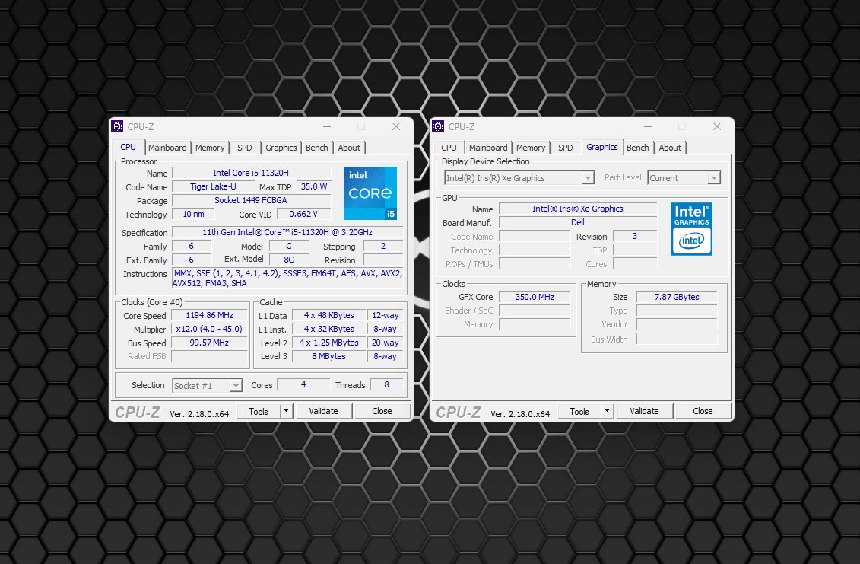The image size is (860, 564).
Task: Click the CPU-Z icon in left window title bar
Action: coord(117,127)
